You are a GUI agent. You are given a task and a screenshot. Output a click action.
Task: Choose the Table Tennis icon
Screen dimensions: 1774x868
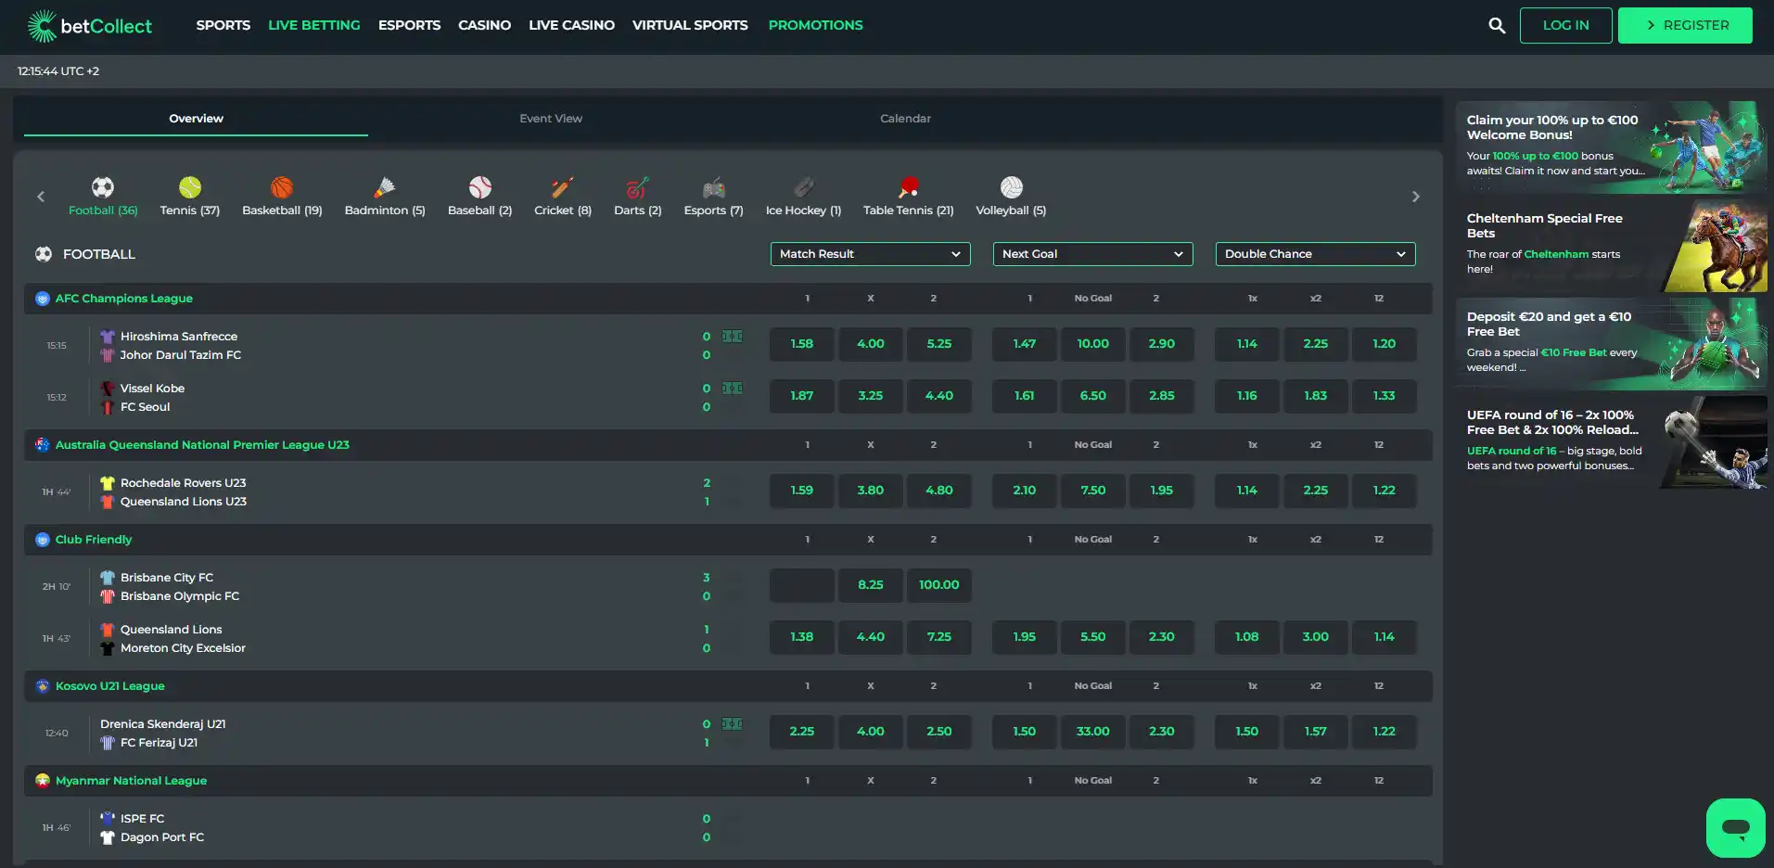(x=908, y=187)
